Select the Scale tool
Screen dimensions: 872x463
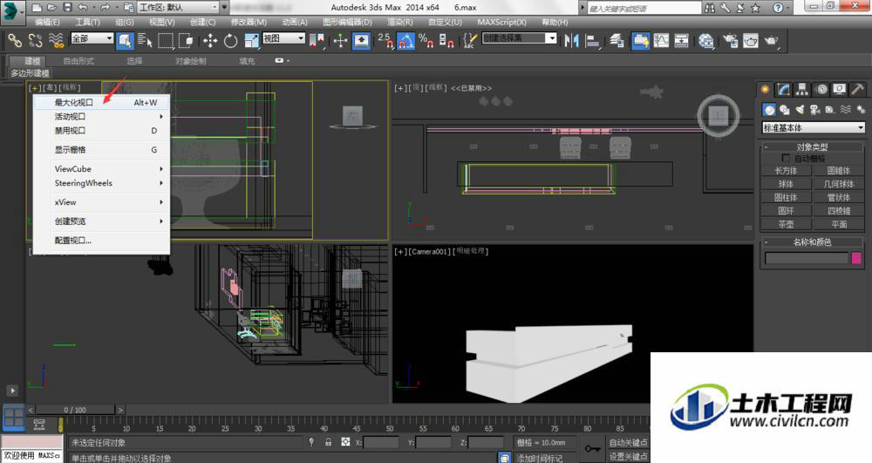point(252,40)
